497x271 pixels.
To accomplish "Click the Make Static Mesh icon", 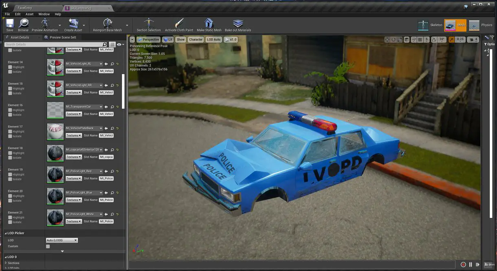I will pyautogui.click(x=209, y=23).
